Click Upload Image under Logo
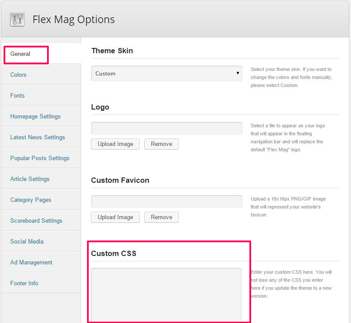The image size is (351, 323). point(115,144)
